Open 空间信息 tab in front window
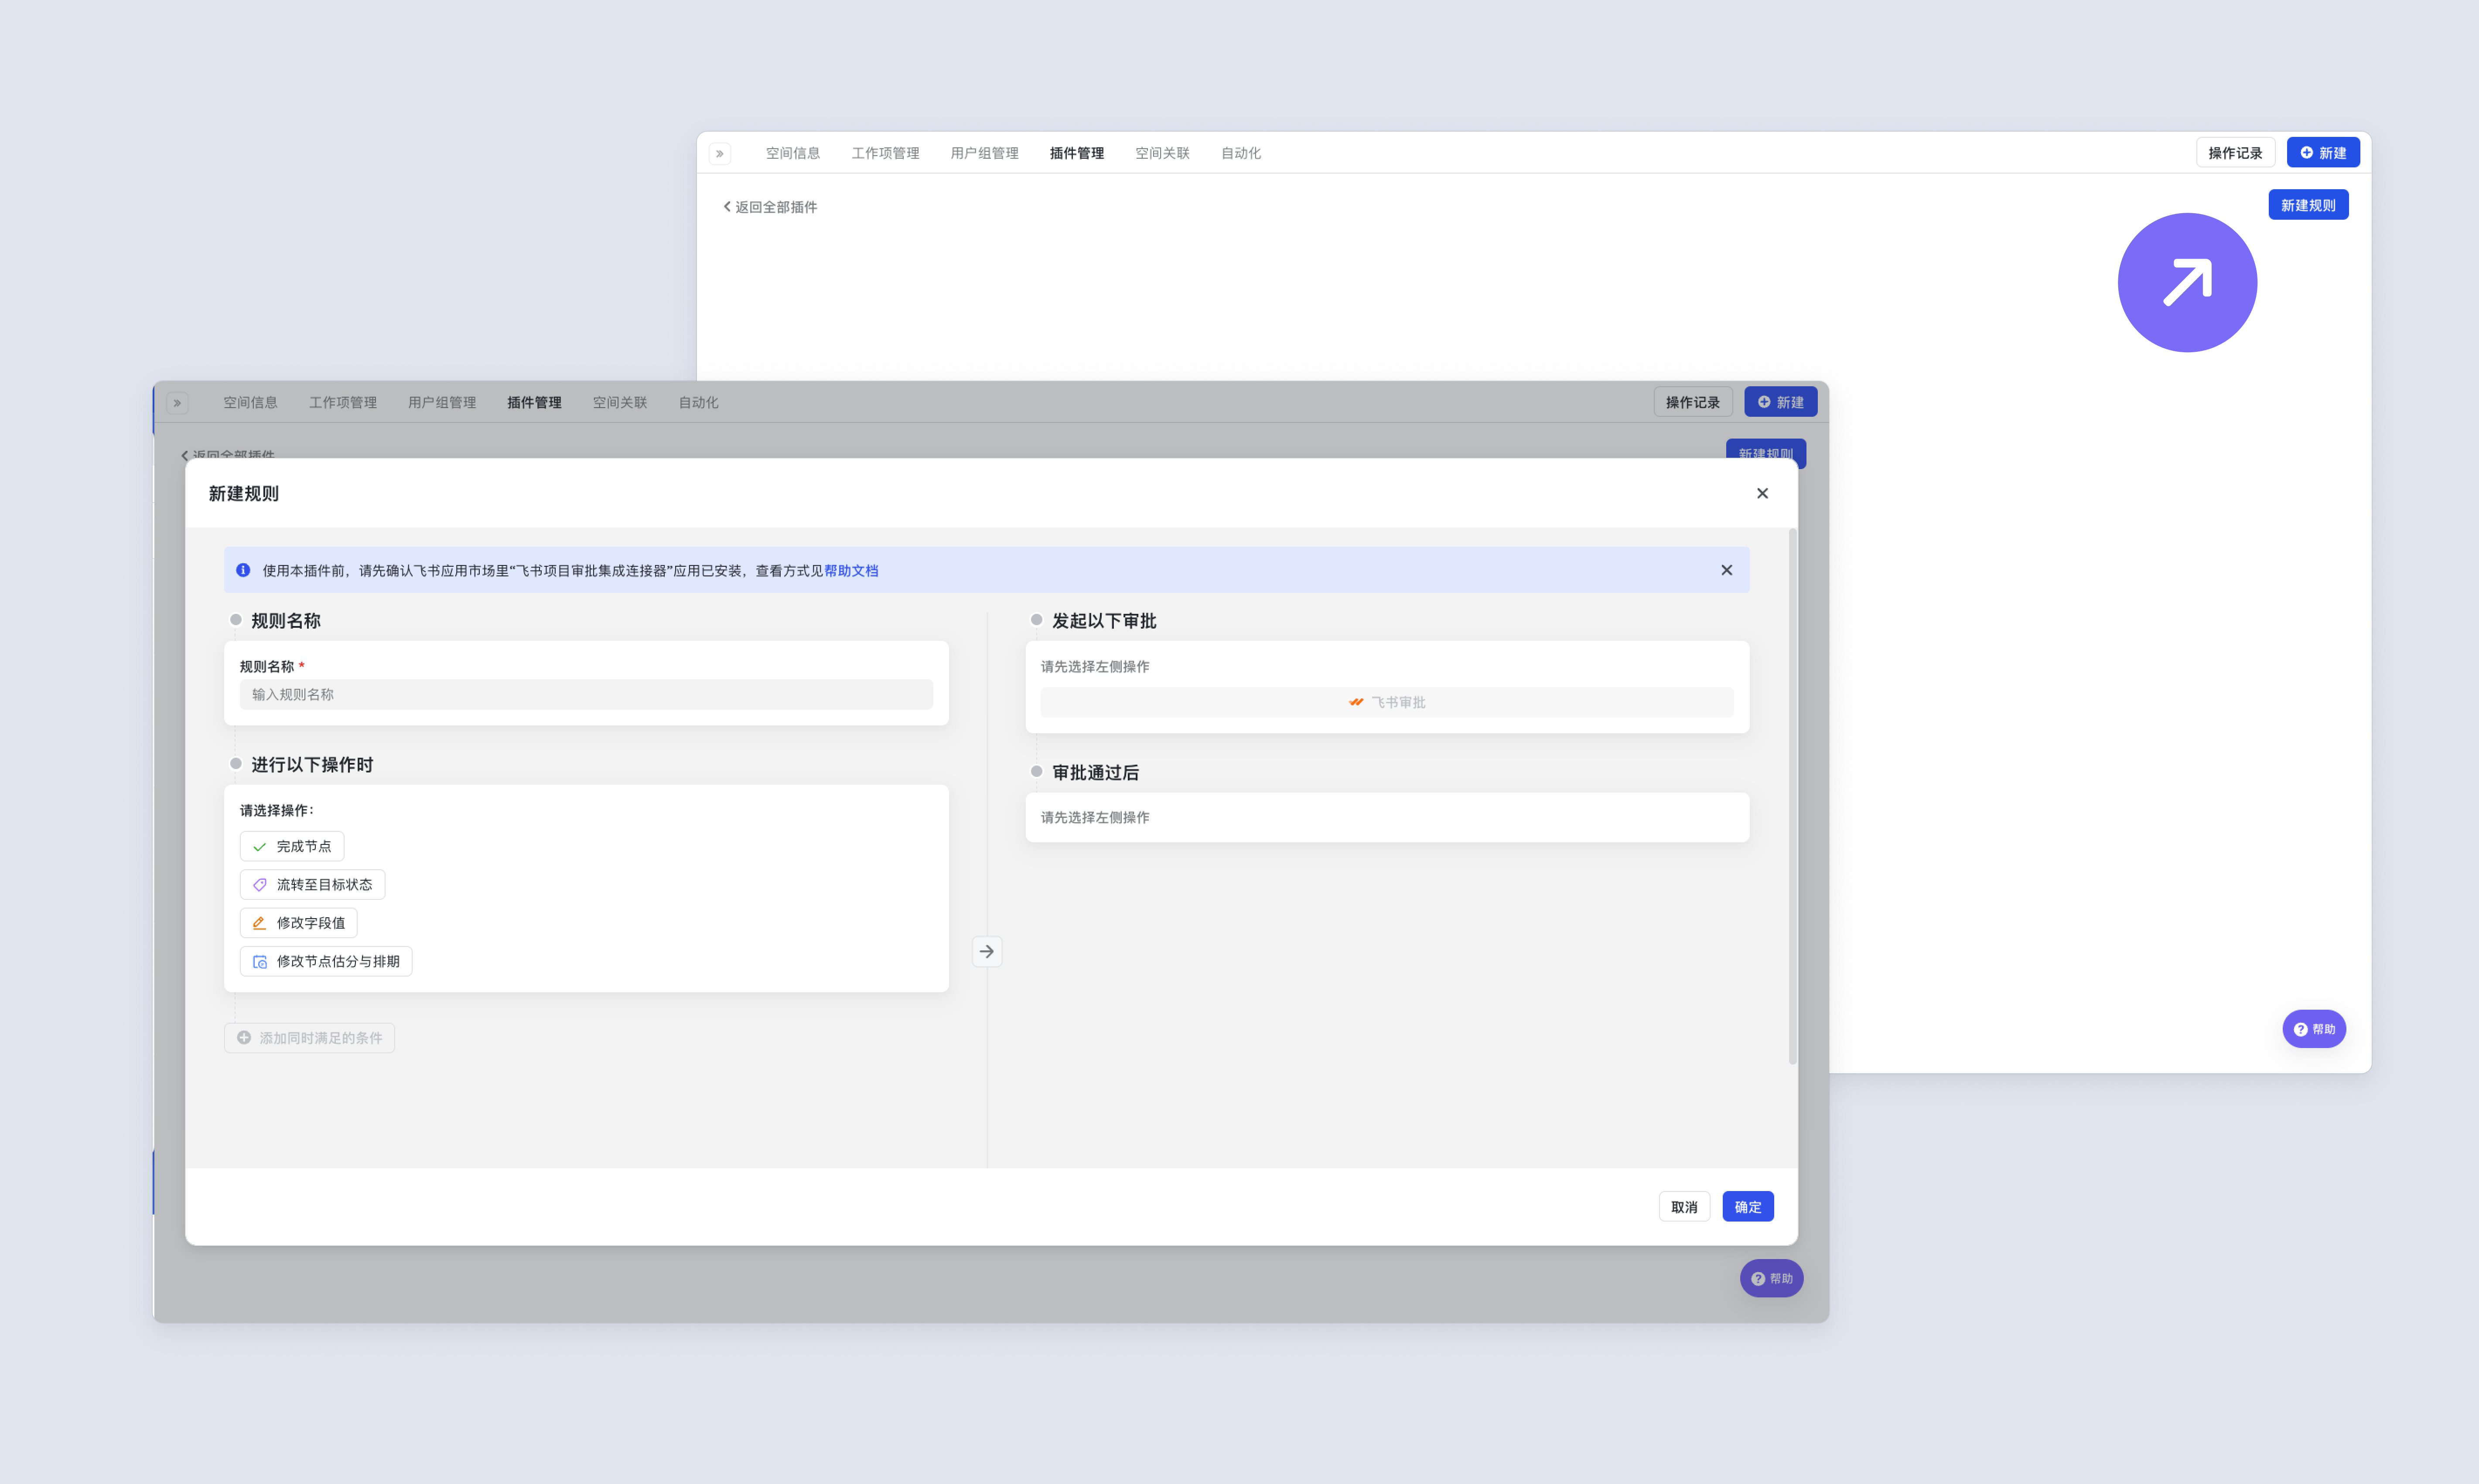This screenshot has width=2479, height=1484. (x=250, y=403)
